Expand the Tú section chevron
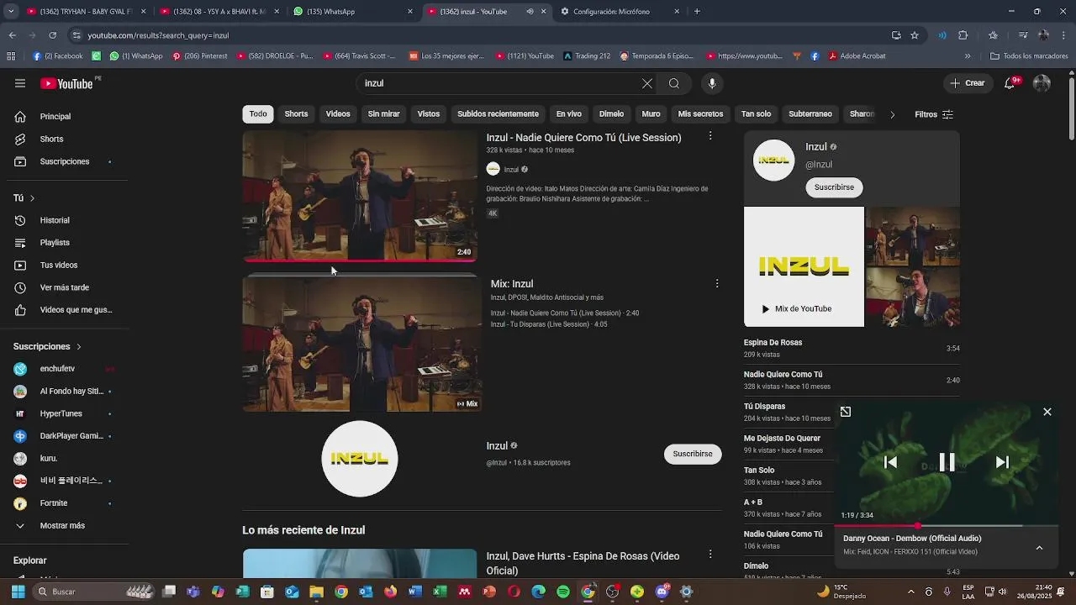The height and width of the screenshot is (605, 1076). pos(32,198)
